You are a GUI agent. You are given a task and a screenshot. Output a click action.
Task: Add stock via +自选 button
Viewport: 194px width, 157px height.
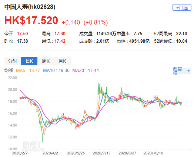click(182, 7)
